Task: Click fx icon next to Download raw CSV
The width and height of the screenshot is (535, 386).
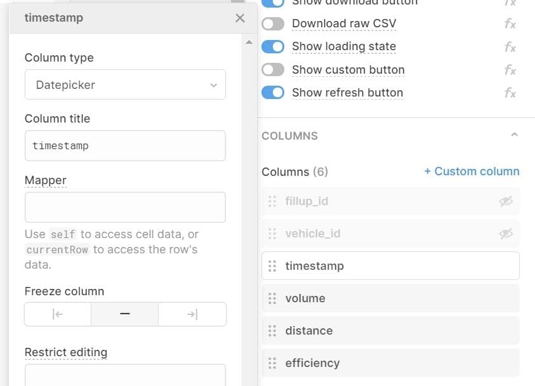Action: coord(510,24)
